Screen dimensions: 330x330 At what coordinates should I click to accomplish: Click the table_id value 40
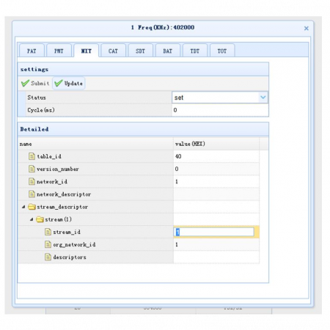coord(178,156)
